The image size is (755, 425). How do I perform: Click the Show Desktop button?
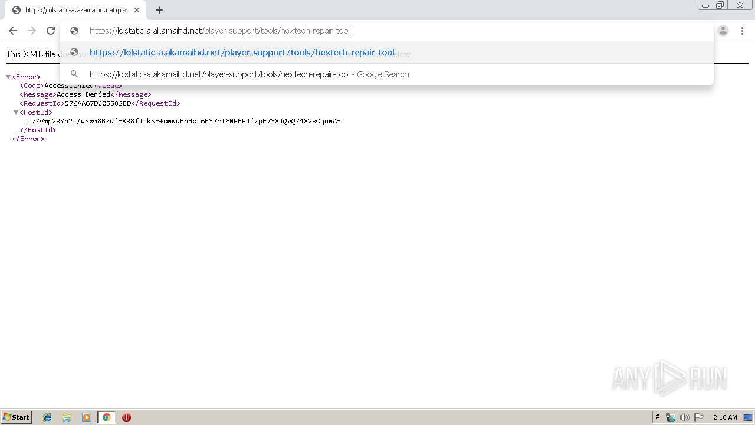pyautogui.click(x=749, y=417)
